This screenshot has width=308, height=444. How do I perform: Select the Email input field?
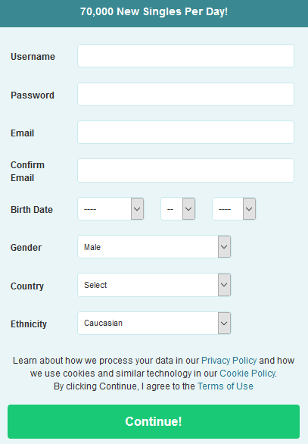point(186,133)
